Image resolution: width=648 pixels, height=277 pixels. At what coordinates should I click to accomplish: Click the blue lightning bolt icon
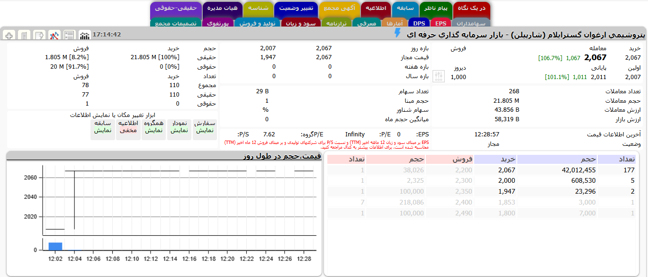(397, 33)
